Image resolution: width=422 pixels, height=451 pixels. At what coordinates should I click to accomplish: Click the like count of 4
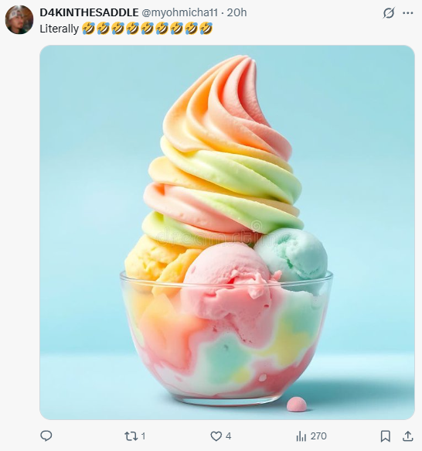pos(228,436)
